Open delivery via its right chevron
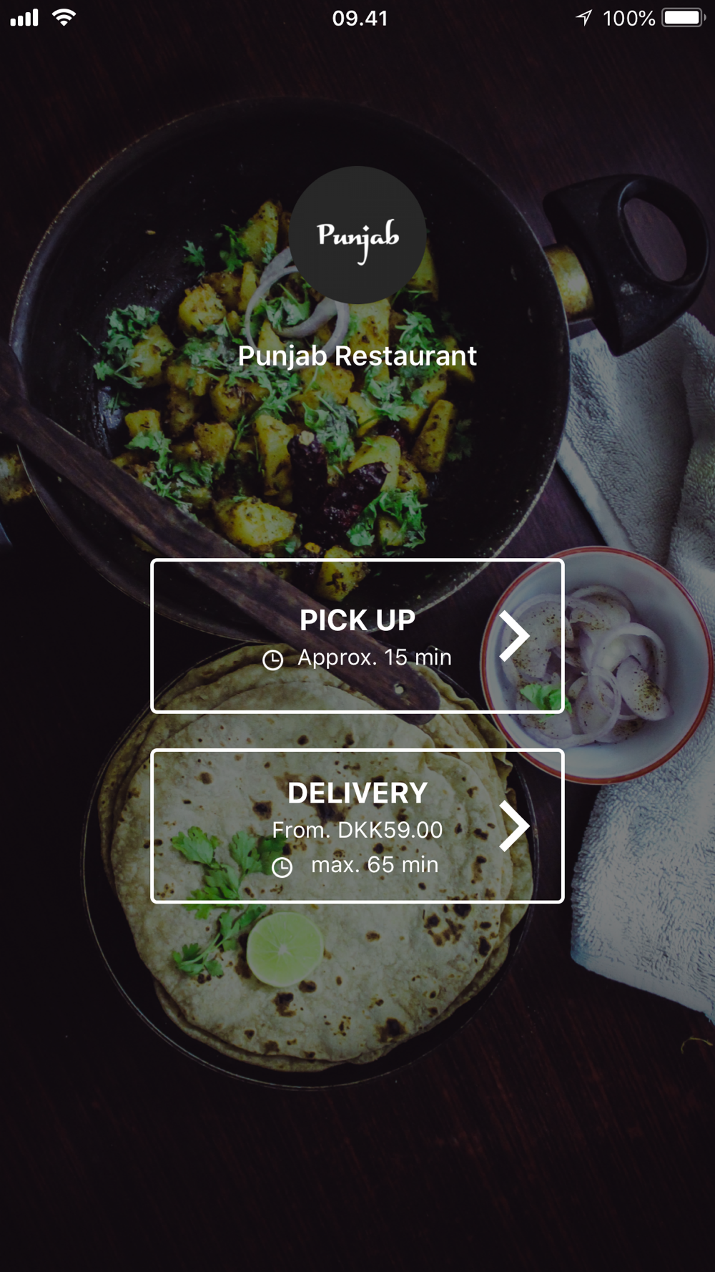The width and height of the screenshot is (715, 1272). (x=514, y=826)
